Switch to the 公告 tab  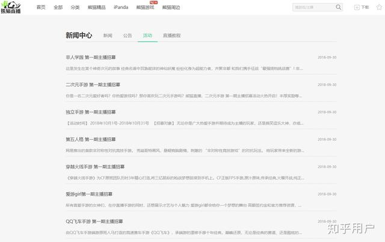click(x=128, y=36)
